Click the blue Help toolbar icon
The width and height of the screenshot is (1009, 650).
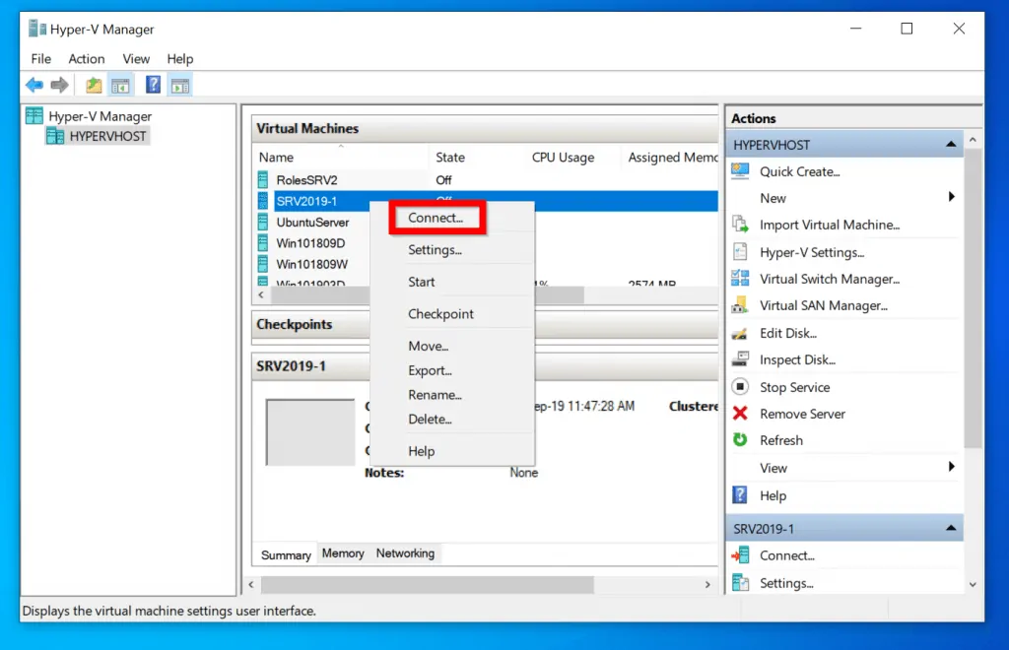tap(153, 86)
